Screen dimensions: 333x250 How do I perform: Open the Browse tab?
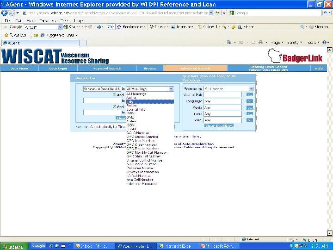tap(150, 69)
